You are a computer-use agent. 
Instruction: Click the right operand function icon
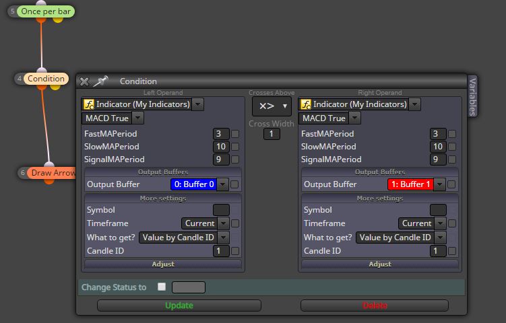point(306,104)
